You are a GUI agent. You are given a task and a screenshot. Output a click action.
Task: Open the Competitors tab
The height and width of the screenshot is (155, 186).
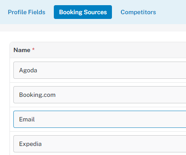point(138,12)
